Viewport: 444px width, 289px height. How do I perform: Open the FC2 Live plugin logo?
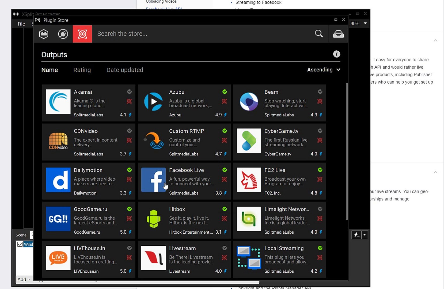(x=249, y=180)
